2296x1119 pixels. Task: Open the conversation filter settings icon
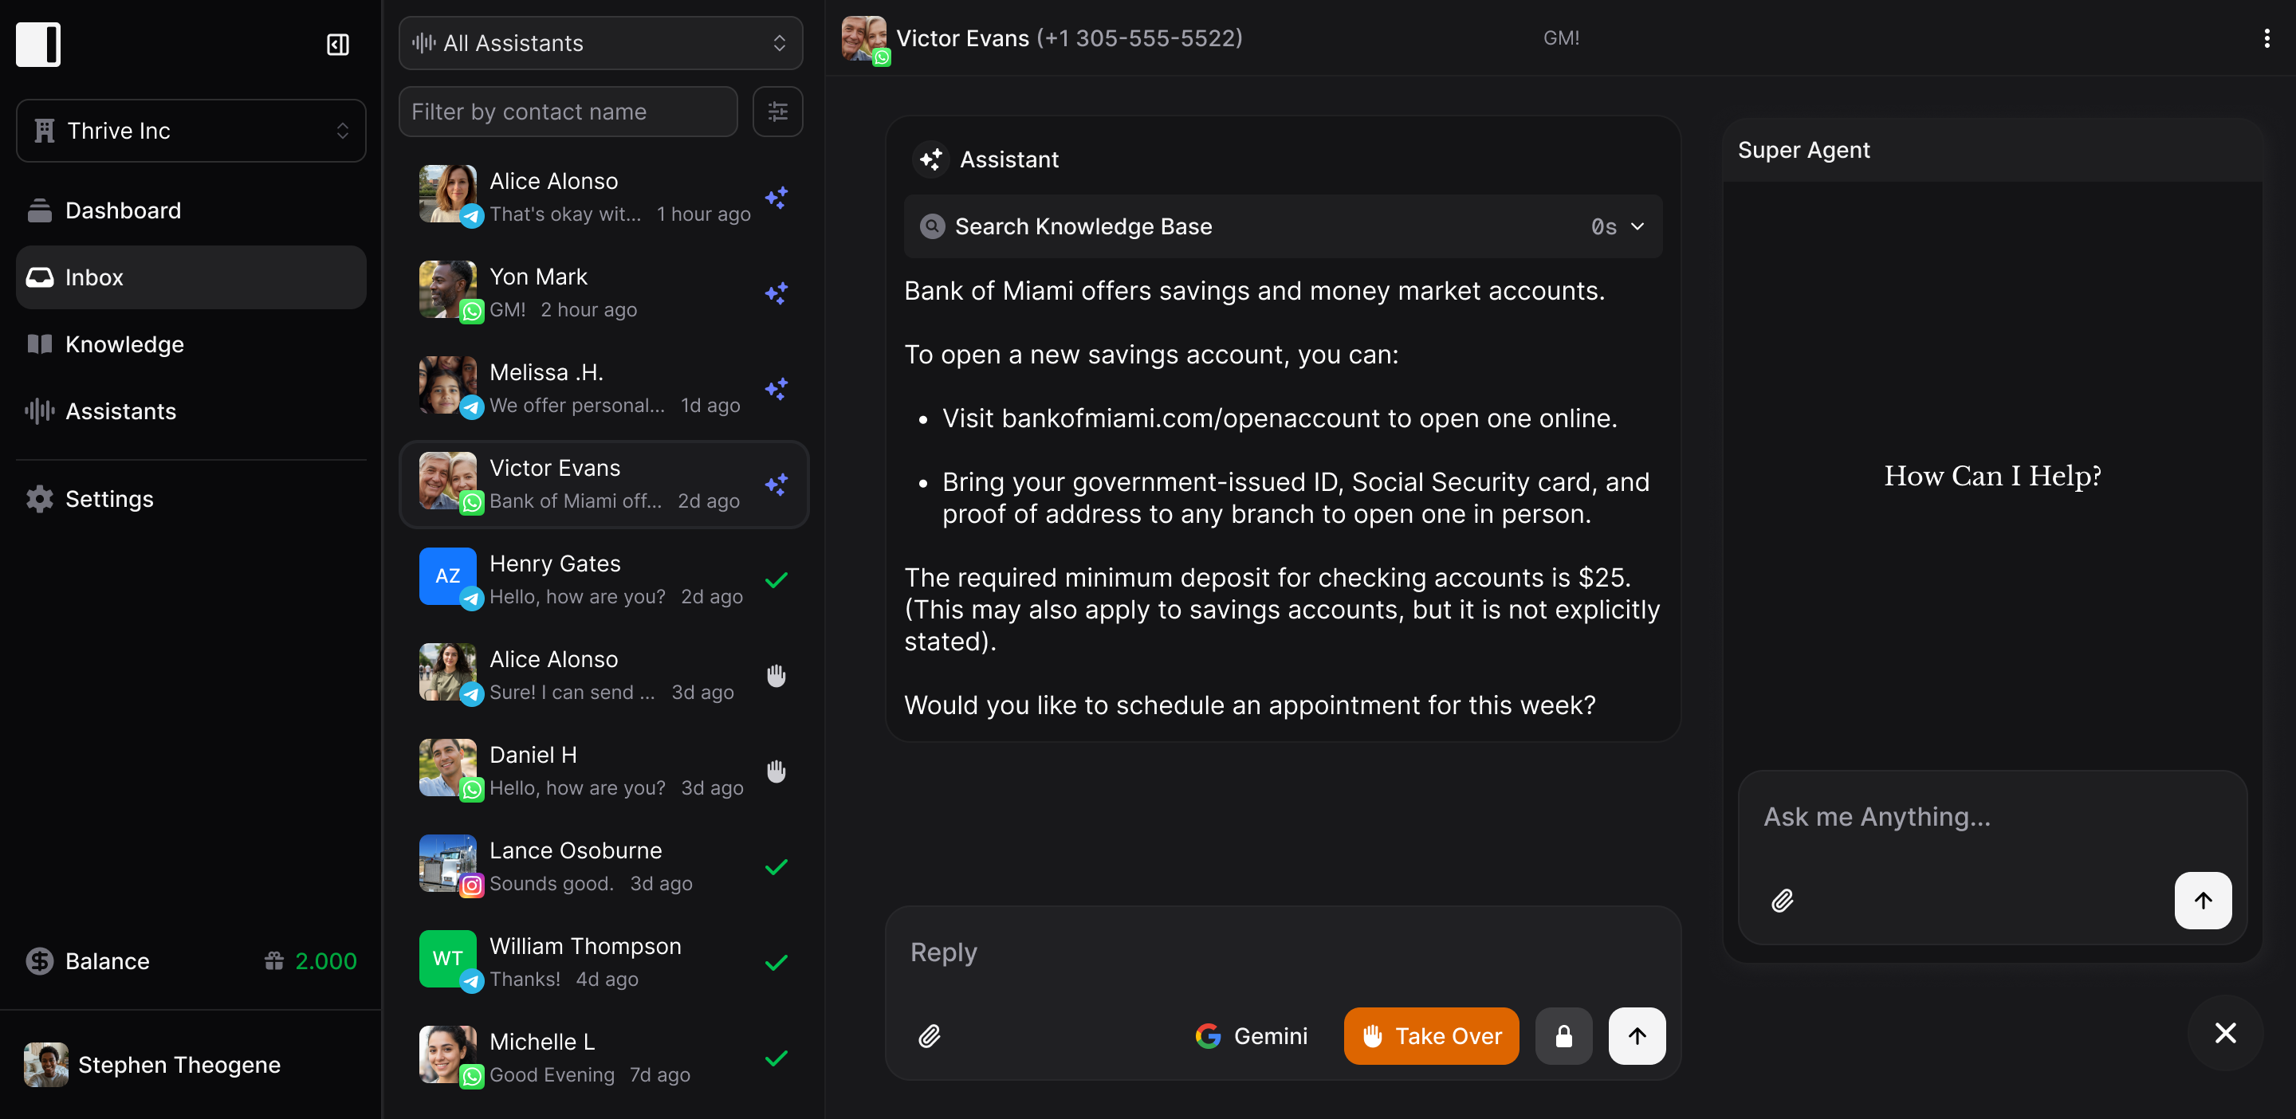point(776,112)
